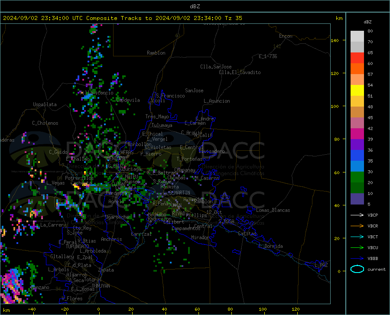Click the S_MARTIN town label
390x315 pixels.
click(x=179, y=193)
